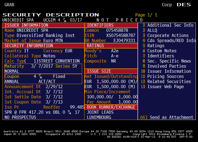This screenshot has width=198, height=142.
Task: Click LUXEMBOURG exchange text
Action: [99, 117]
